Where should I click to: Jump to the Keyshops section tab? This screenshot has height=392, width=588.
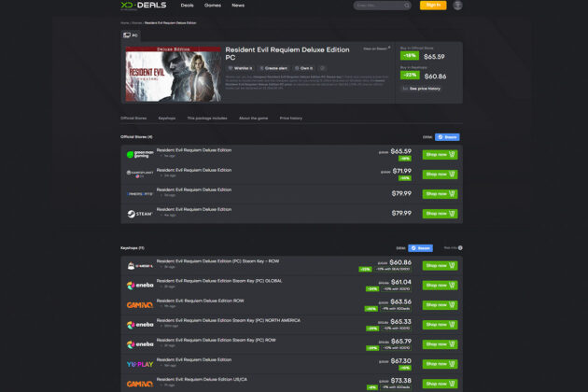[x=167, y=119]
